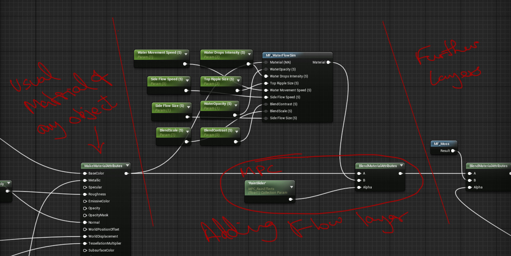The height and width of the screenshot is (256, 511).
Task: Click the Result output pin on MF_Moss
Action: coord(453,151)
